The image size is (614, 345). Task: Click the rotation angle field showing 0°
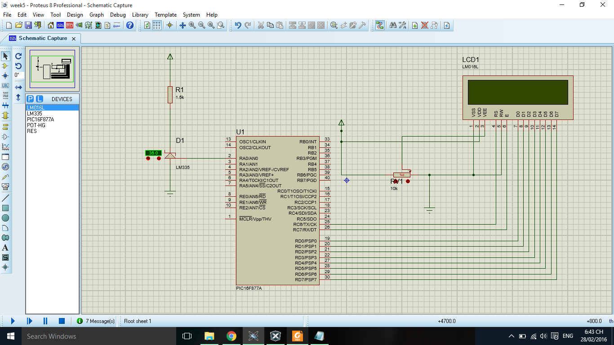18,75
